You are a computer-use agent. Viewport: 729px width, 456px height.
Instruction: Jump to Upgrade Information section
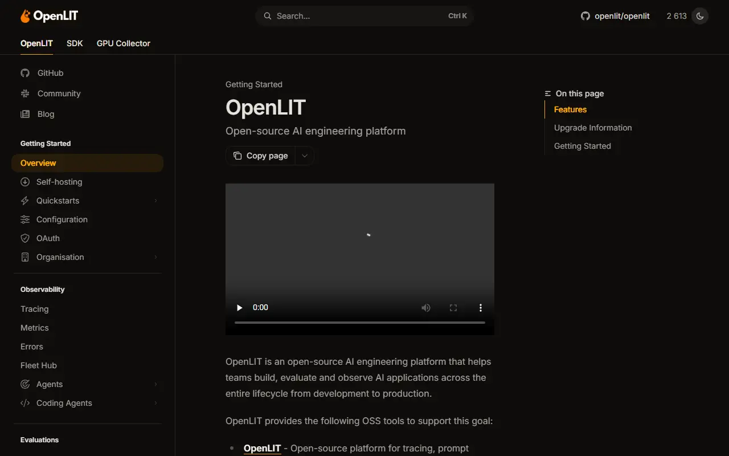(593, 128)
